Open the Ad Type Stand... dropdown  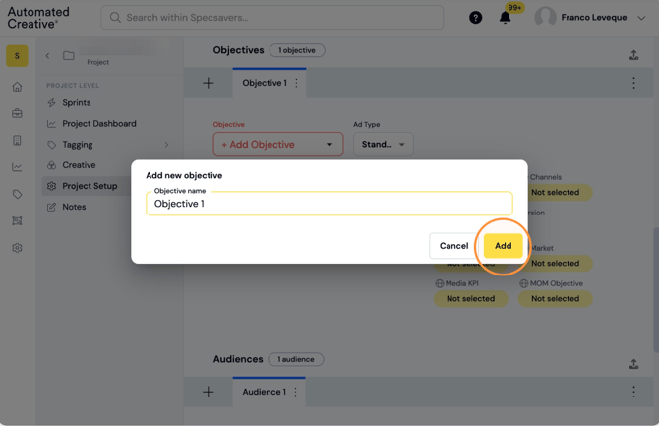tap(384, 145)
